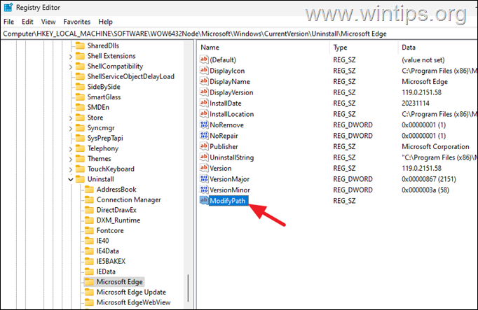
Task: Click the SideBySide folder icon
Action: pyautogui.click(x=80, y=87)
